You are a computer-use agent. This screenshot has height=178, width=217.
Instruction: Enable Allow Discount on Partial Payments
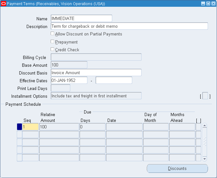tap(52, 34)
